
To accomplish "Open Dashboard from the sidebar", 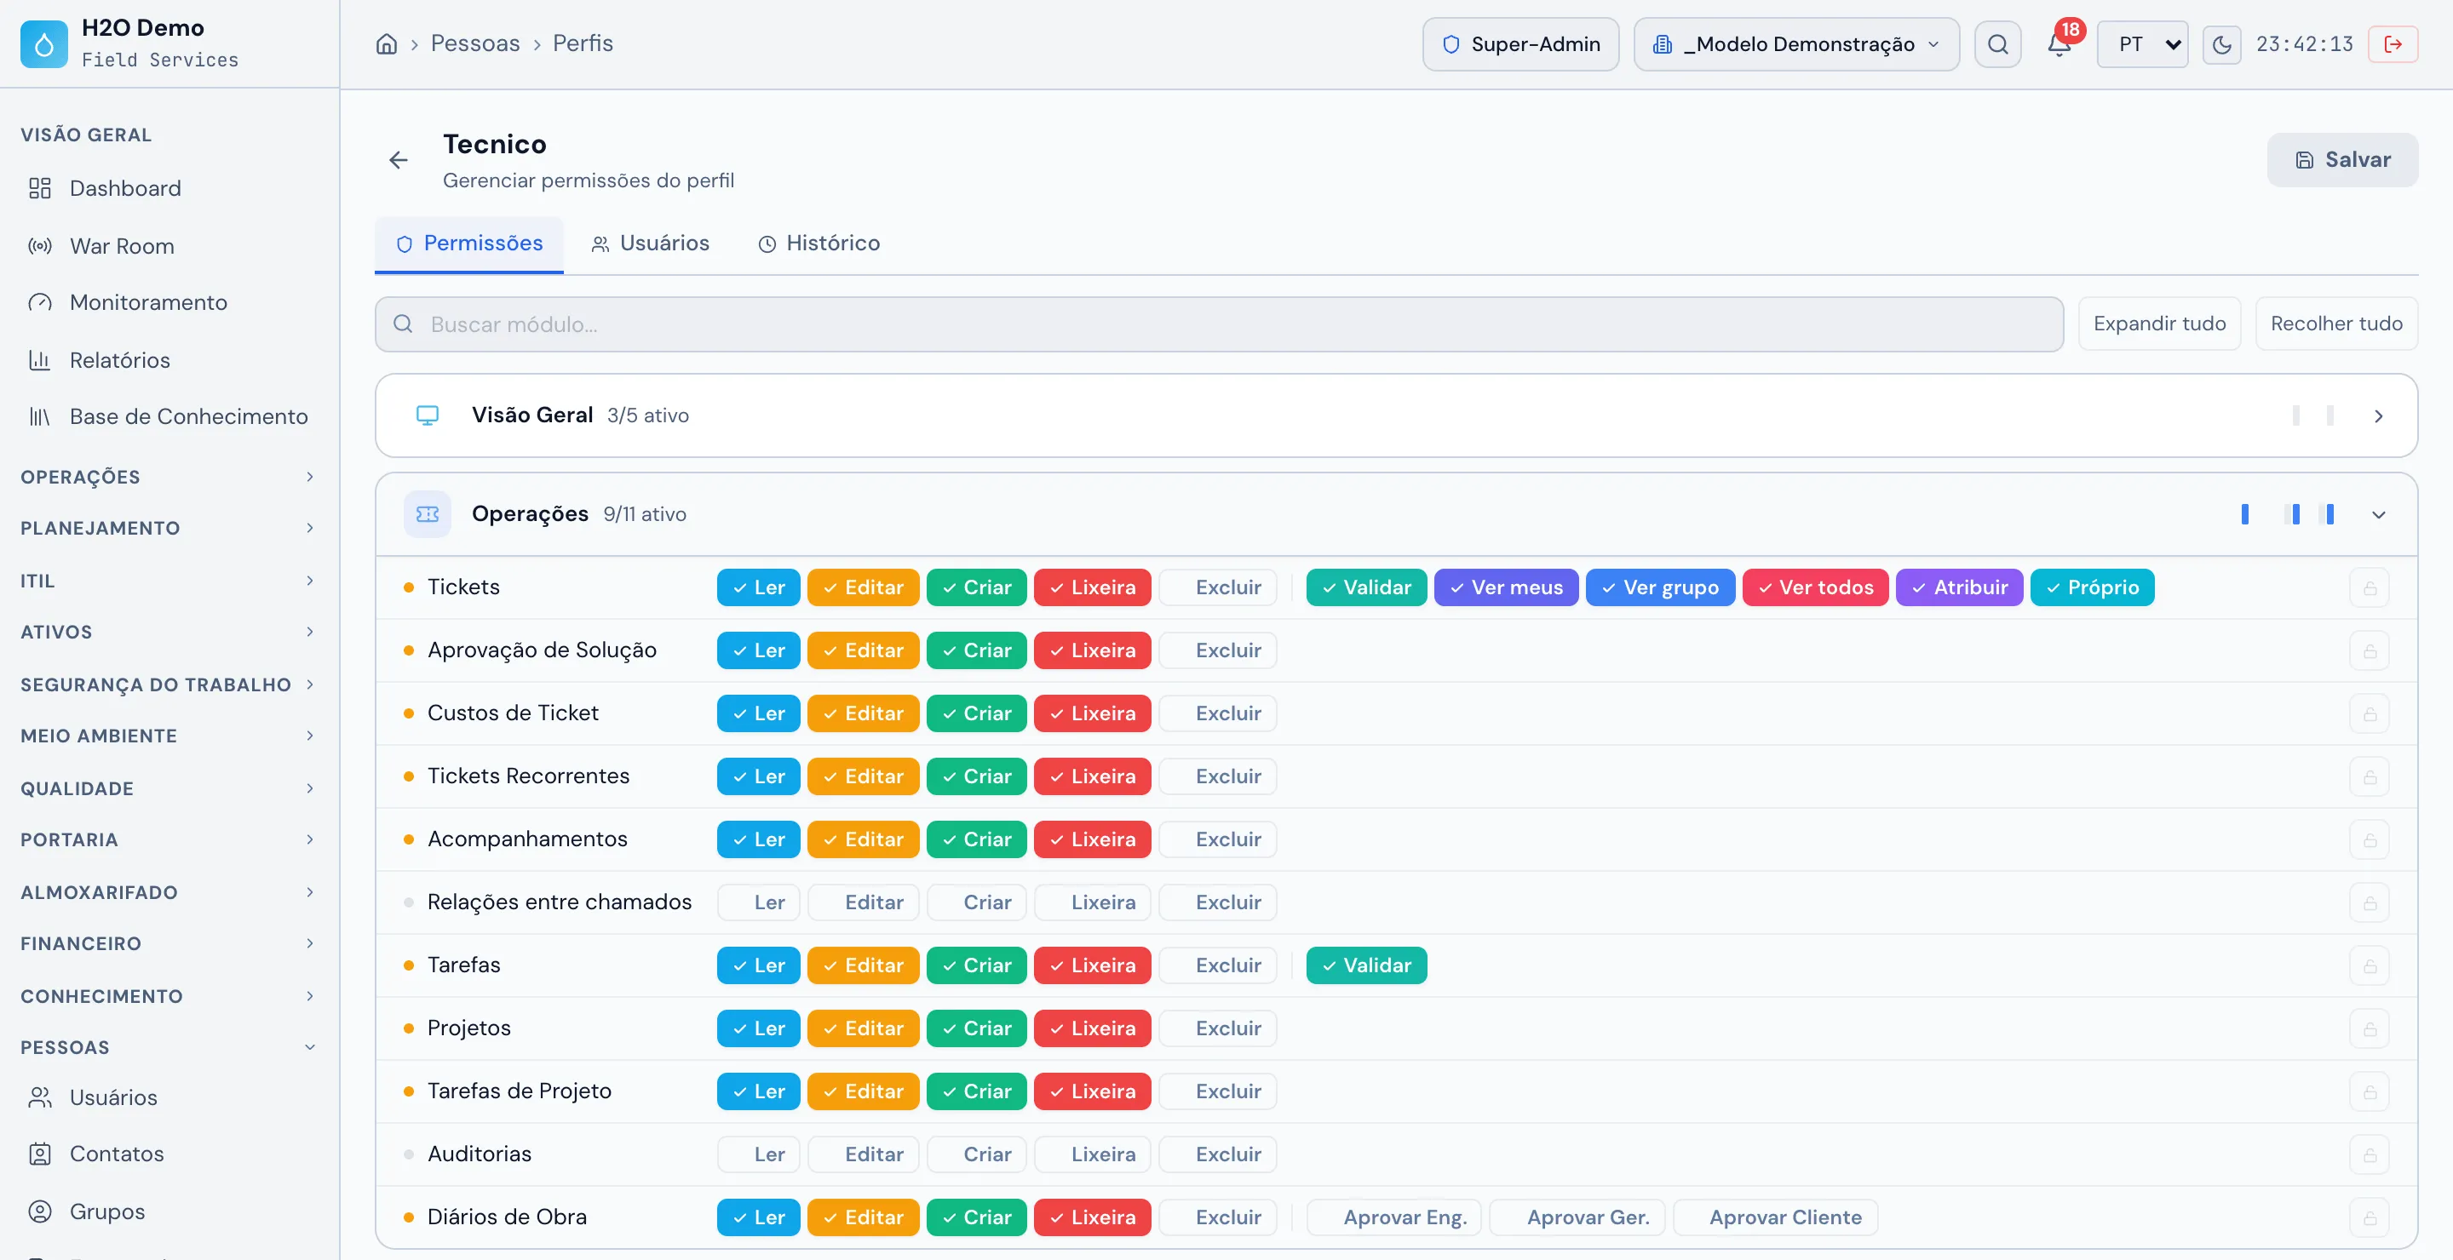I will coord(169,188).
